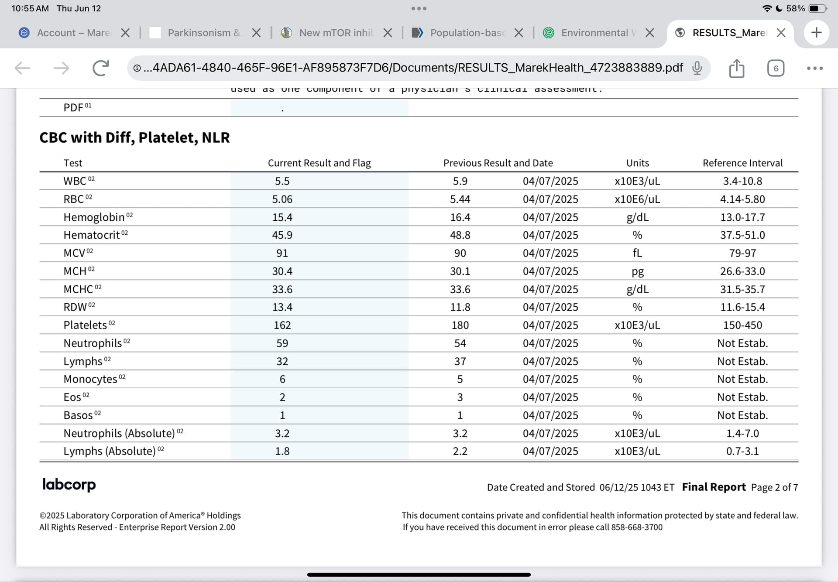The height and width of the screenshot is (582, 838).
Task: Select Hemoglobin current result 15.4
Action: click(x=282, y=217)
